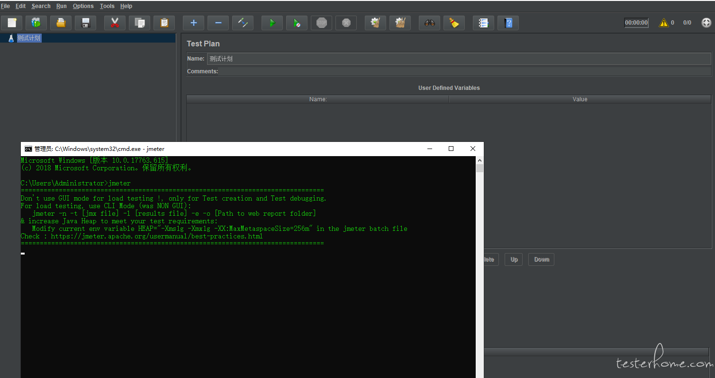The width and height of the screenshot is (715, 378).
Task: Click the best-practices URL in cmd output
Action: click(157, 236)
